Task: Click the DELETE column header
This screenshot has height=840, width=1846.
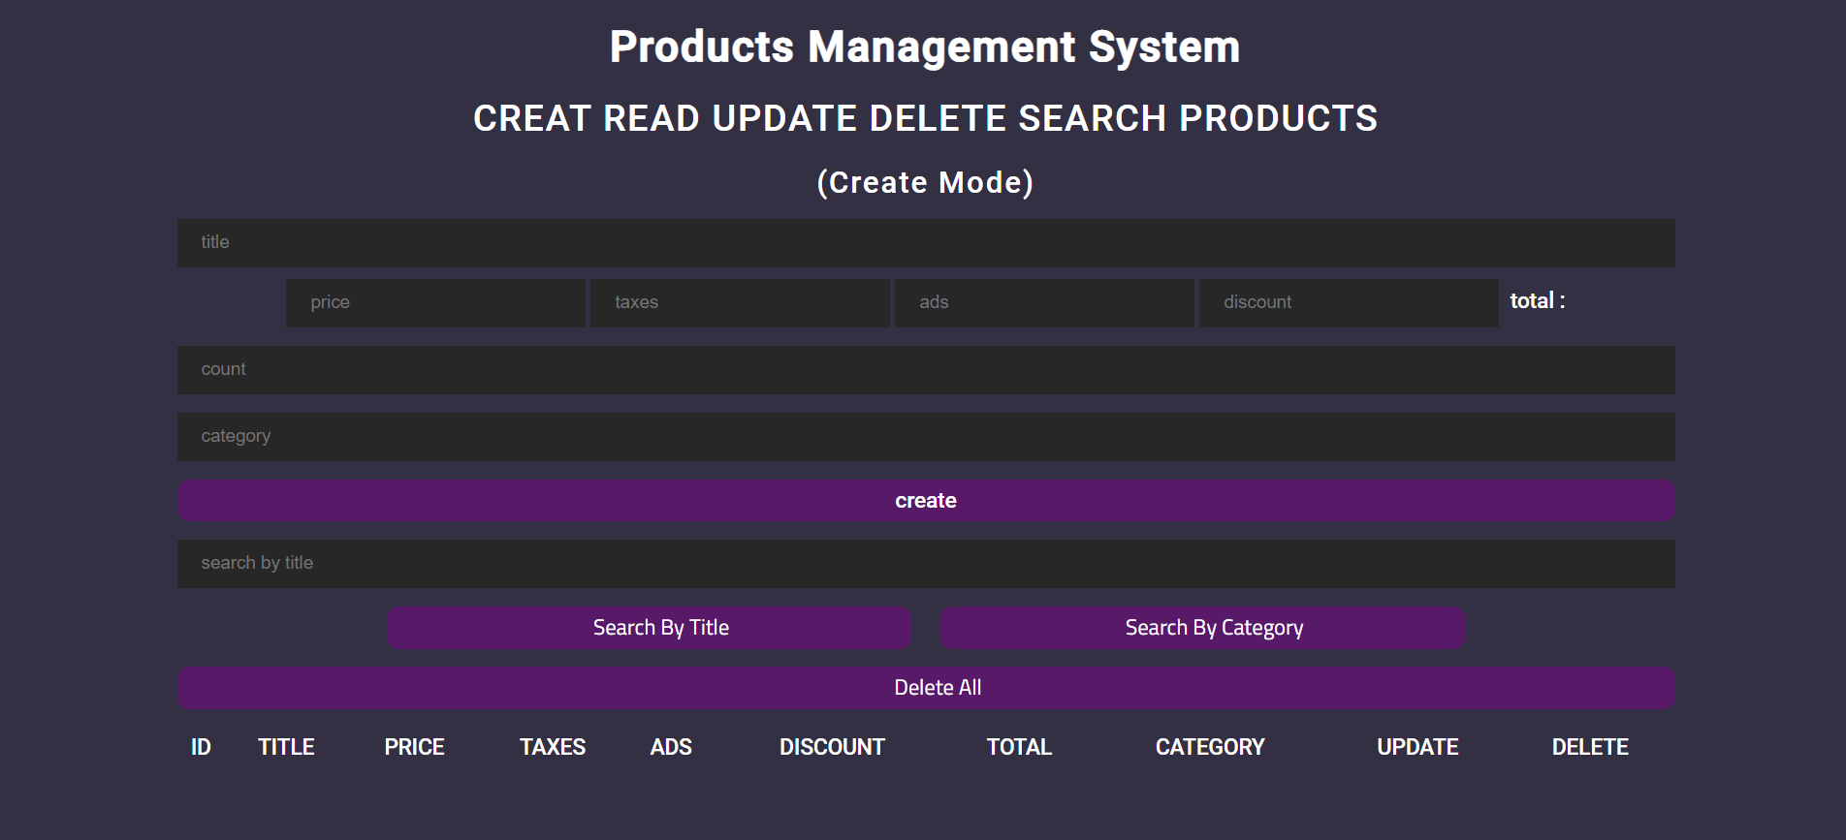Action: 1589,747
